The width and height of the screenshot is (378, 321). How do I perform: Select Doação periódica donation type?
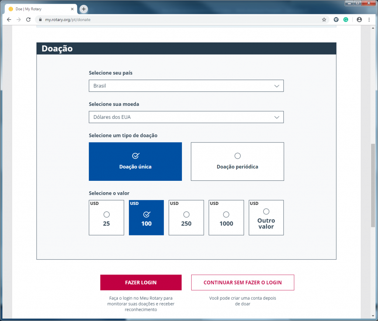click(237, 162)
